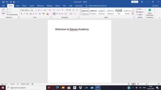Apply the yellow text highlight color
Image resolution: width=161 pixels, height=90 pixels.
44,14
